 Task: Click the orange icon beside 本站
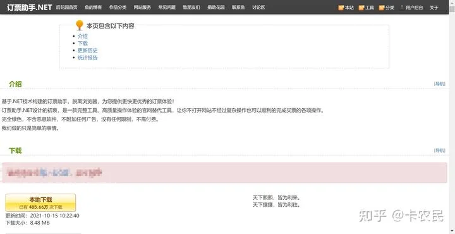341,8
